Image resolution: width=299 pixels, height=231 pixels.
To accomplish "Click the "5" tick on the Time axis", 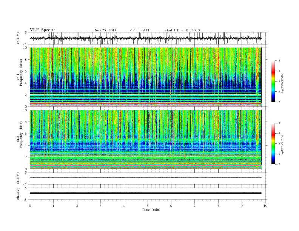I will 148,206.
